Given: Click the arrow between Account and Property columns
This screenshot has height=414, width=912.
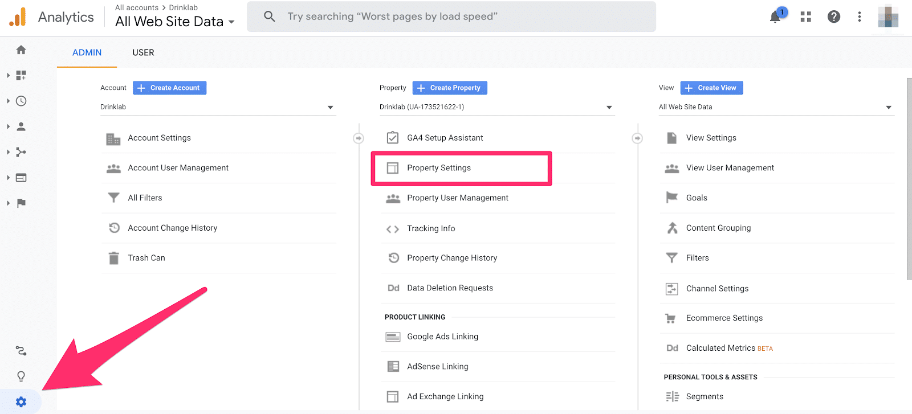Looking at the screenshot, I should click(x=359, y=138).
